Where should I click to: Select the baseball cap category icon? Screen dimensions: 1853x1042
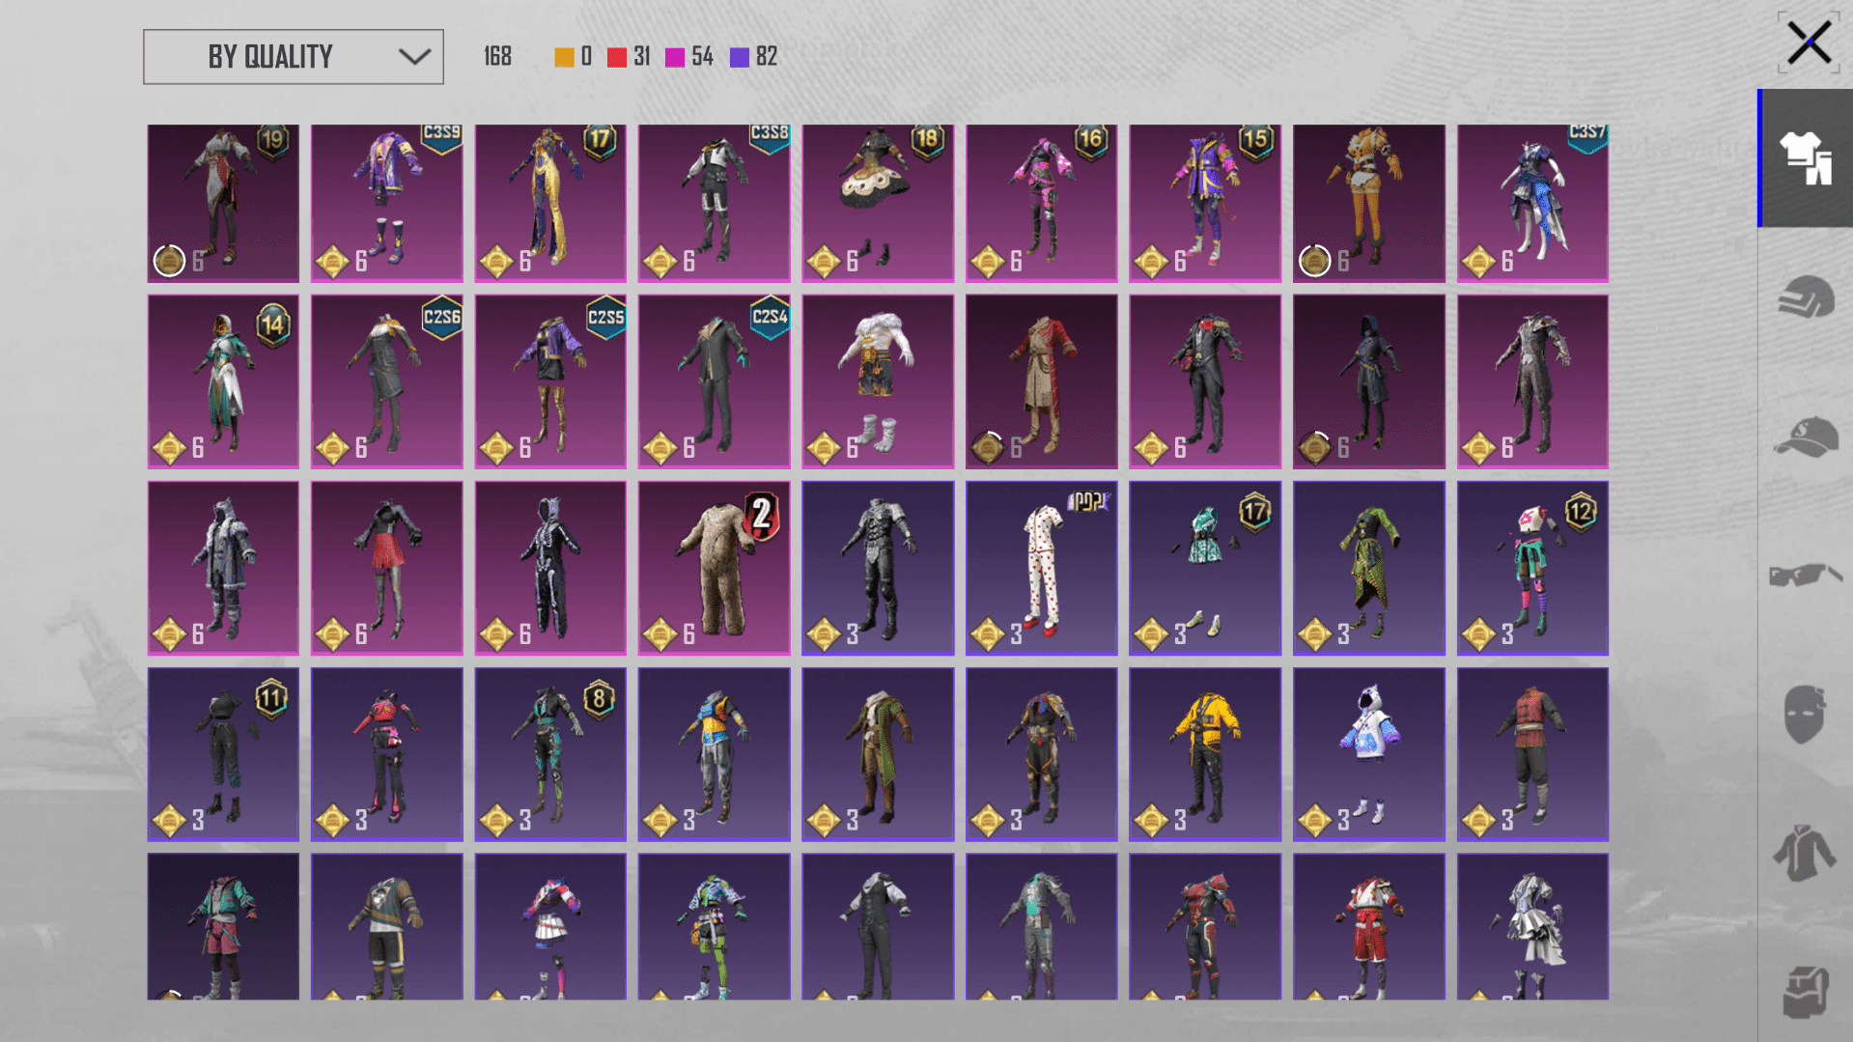tap(1805, 437)
